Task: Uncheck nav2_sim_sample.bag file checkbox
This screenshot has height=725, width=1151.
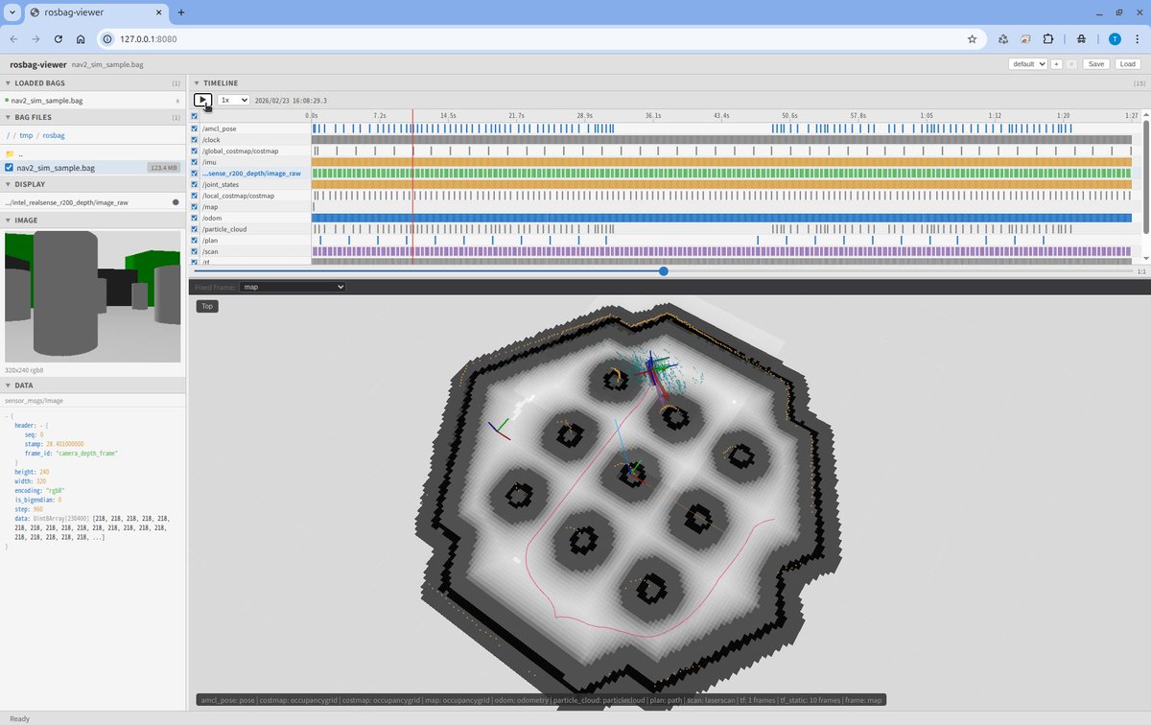Action: pyautogui.click(x=10, y=168)
